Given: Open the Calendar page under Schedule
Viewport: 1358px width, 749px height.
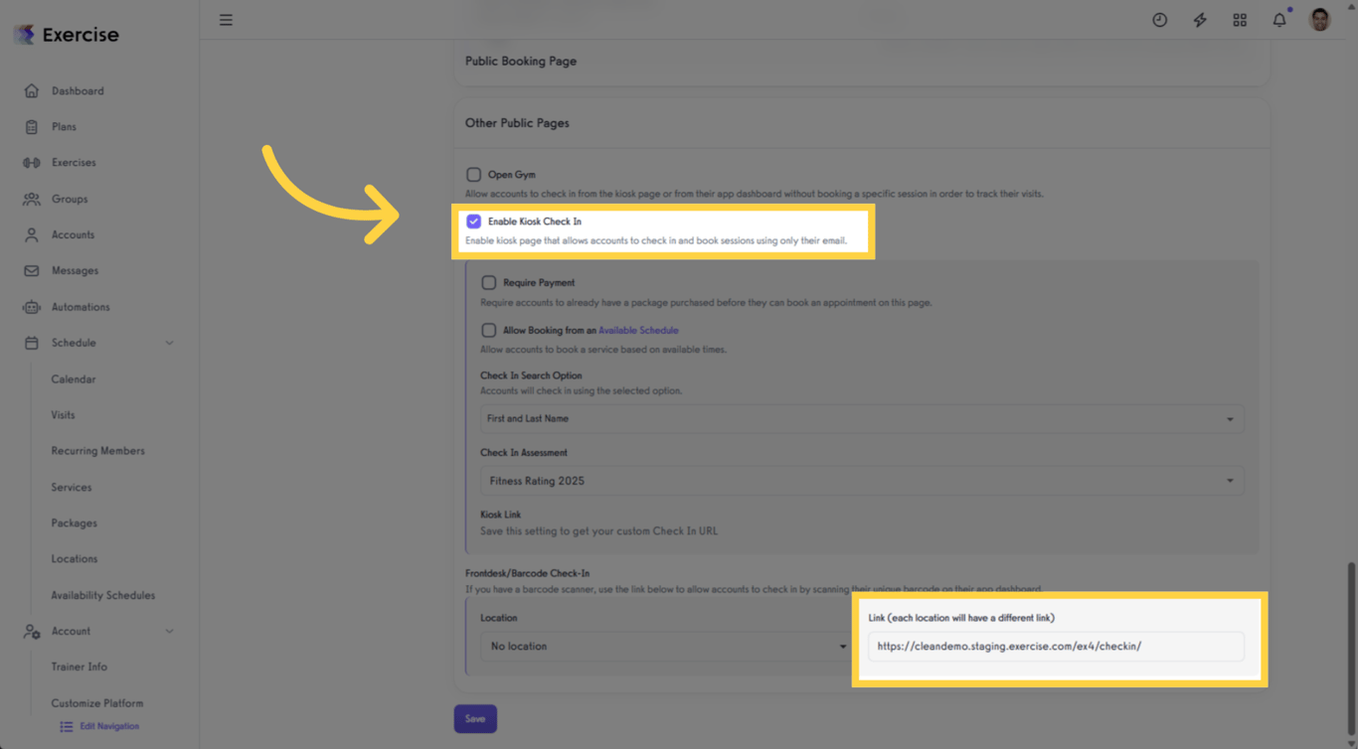Looking at the screenshot, I should (x=74, y=378).
